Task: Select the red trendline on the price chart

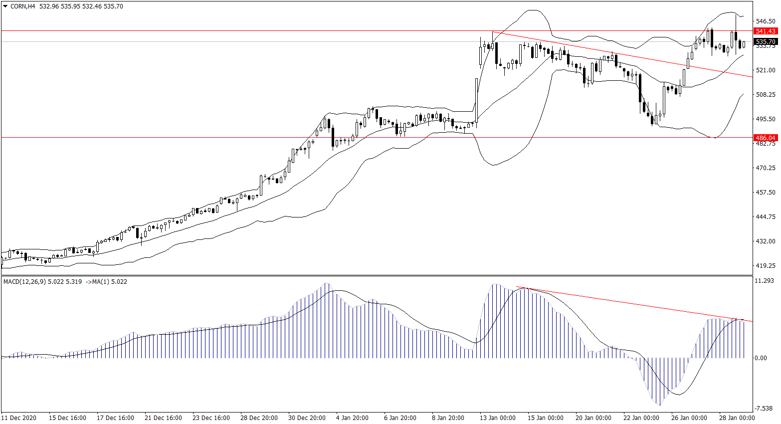Action: click(623, 55)
